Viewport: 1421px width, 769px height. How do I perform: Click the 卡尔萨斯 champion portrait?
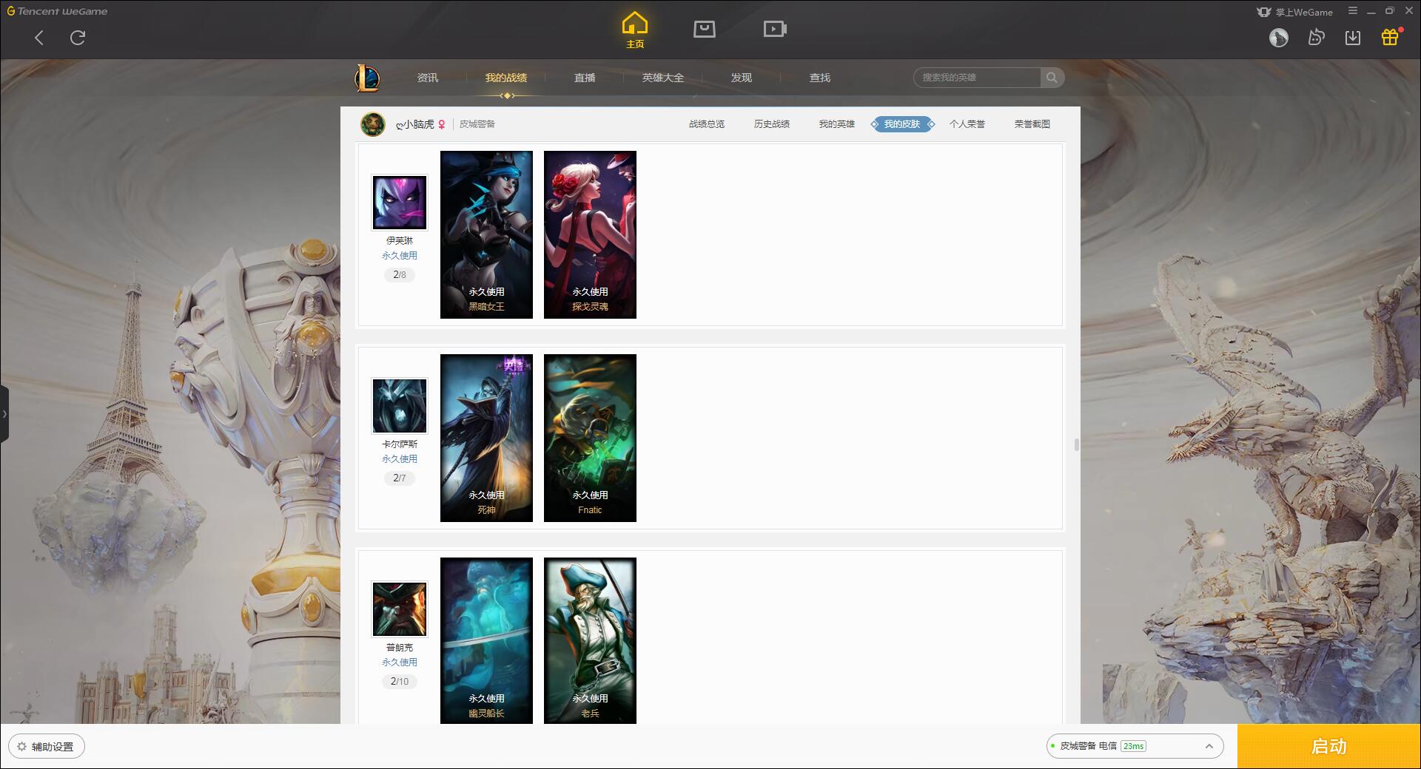click(x=400, y=405)
